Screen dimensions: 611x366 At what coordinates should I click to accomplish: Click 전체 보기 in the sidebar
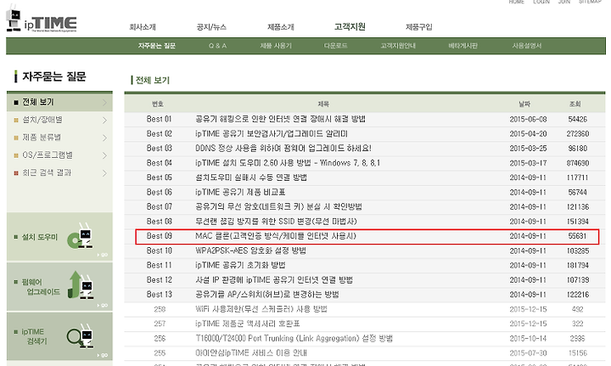tap(38, 102)
